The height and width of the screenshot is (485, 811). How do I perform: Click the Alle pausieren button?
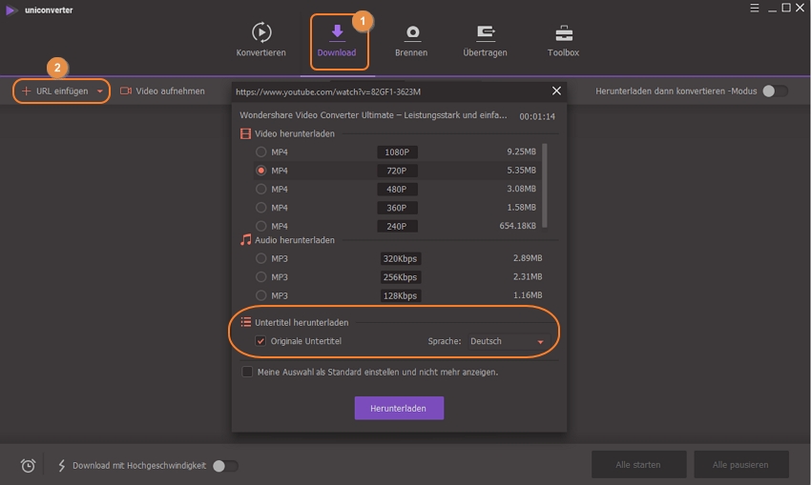click(740, 464)
